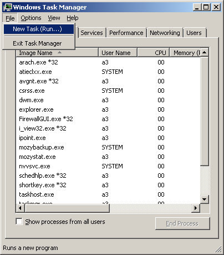Click the Task Manager title bar icon

7,7
